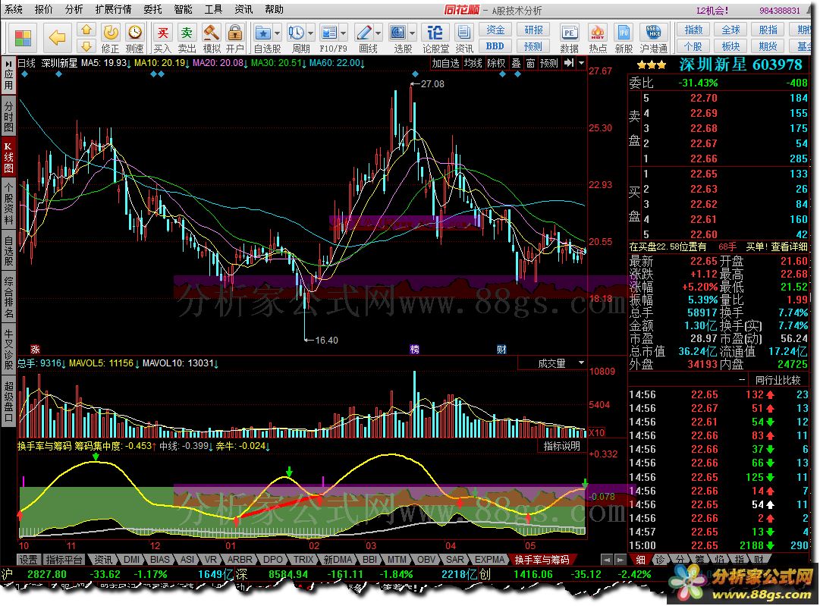The image size is (820, 606).
Task: Click the 加自选 button
Action: (x=445, y=63)
